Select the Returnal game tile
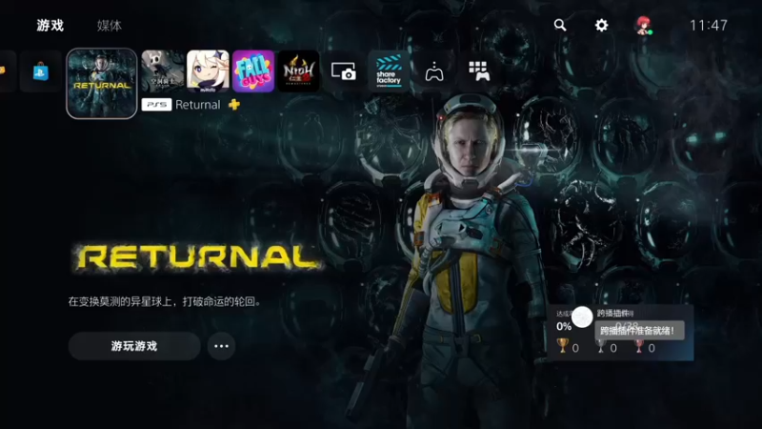762x429 pixels. point(102,84)
